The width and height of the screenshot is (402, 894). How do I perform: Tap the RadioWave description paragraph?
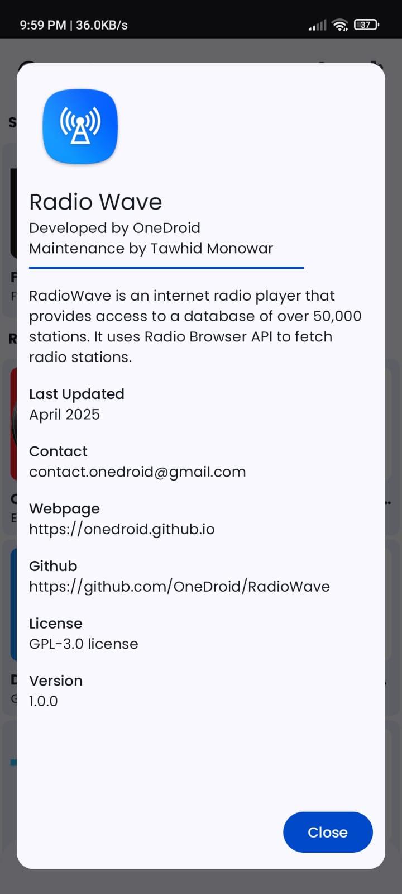coord(195,326)
